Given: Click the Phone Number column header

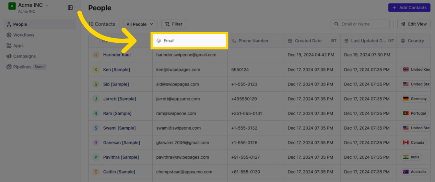Looking at the screenshot, I should (x=253, y=41).
